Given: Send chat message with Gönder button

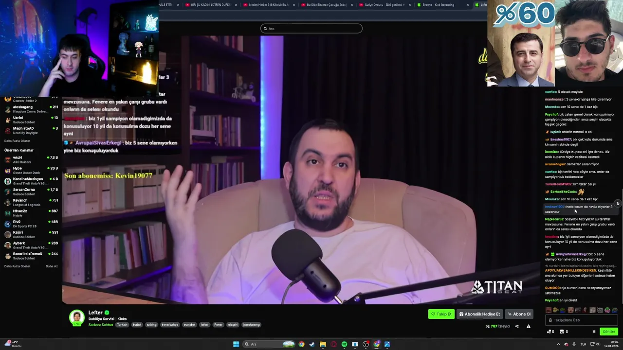Looking at the screenshot, I should 609,332.
